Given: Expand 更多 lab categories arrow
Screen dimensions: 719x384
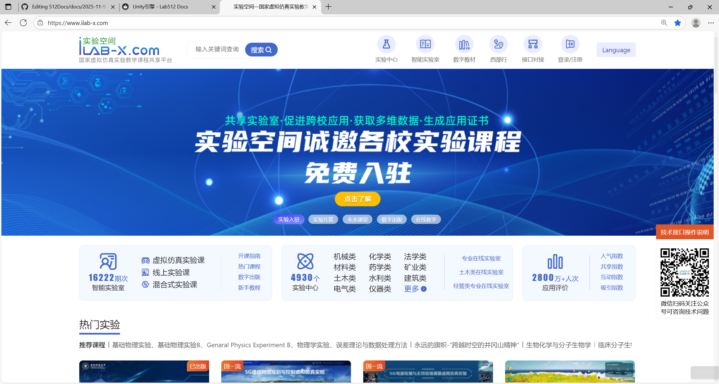Looking at the screenshot, I should [424, 289].
